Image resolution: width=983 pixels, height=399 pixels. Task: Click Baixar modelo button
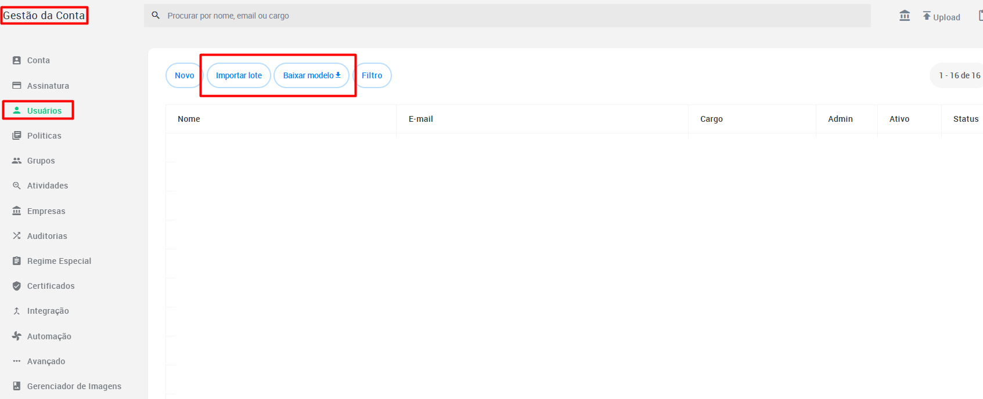click(x=312, y=75)
